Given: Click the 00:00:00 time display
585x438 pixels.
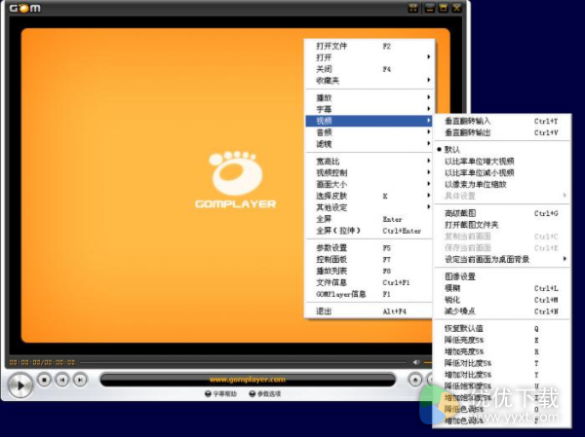Looking at the screenshot, I should pyautogui.click(x=42, y=362).
